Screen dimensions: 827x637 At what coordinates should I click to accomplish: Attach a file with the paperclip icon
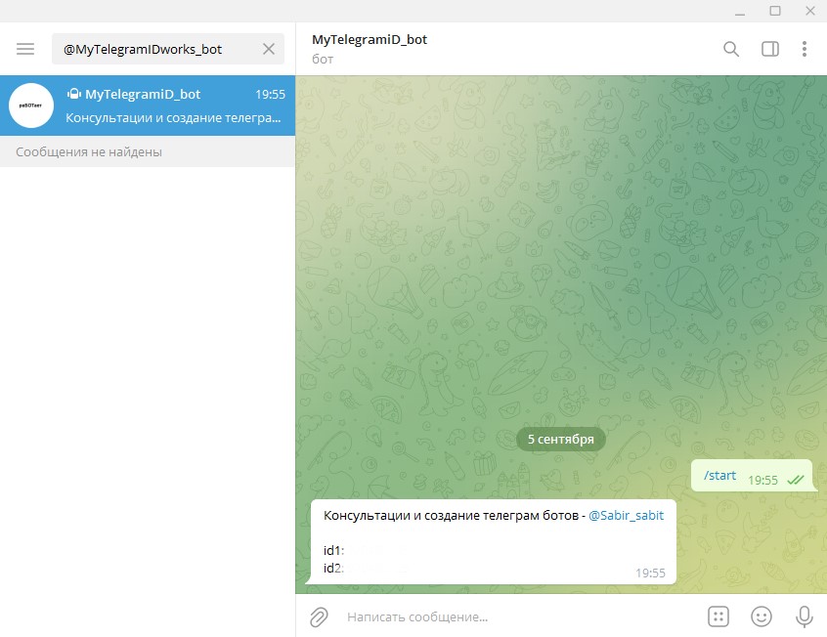(x=319, y=616)
